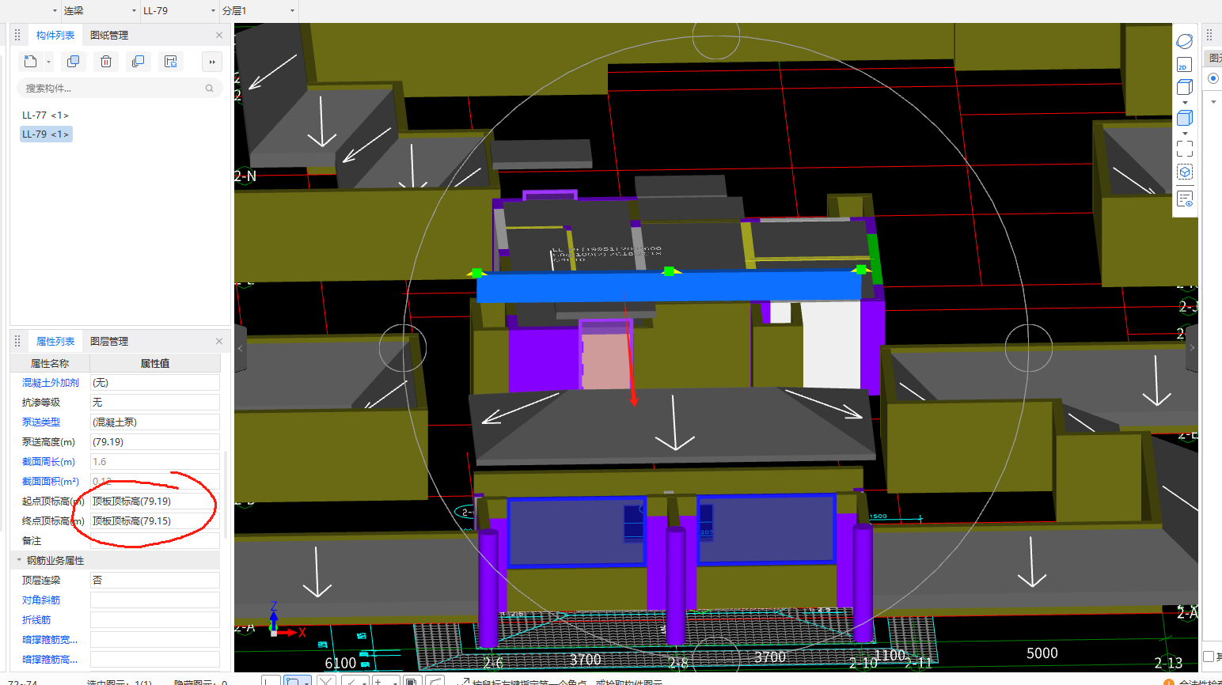Collapse the 钢筋业务属性 group
Screen dimensions: 1222x685
click(19, 560)
